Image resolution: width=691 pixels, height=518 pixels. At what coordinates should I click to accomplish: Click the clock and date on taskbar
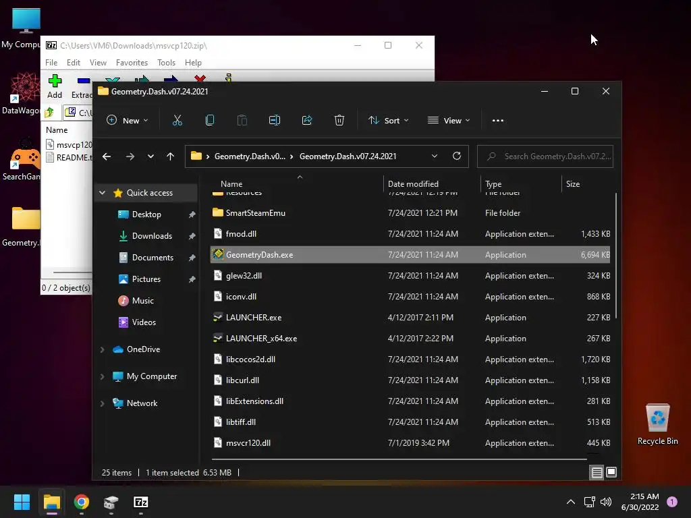(640, 502)
